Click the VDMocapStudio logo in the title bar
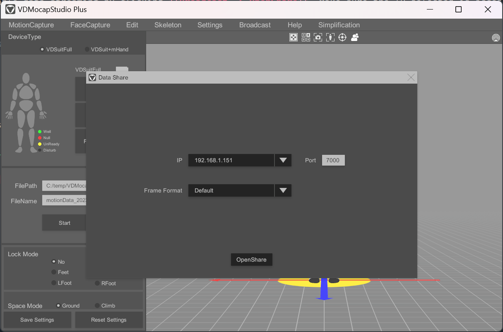Image resolution: width=503 pixels, height=332 pixels. pyautogui.click(x=10, y=10)
